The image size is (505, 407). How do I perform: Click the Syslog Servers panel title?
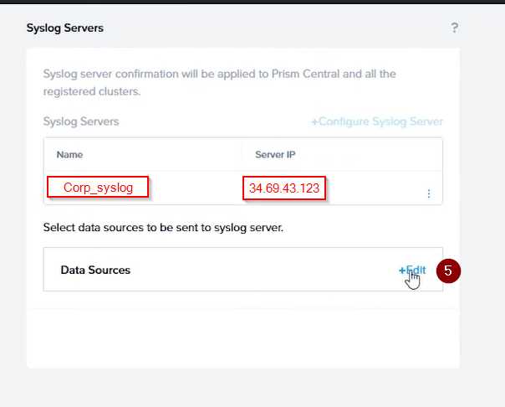[65, 28]
